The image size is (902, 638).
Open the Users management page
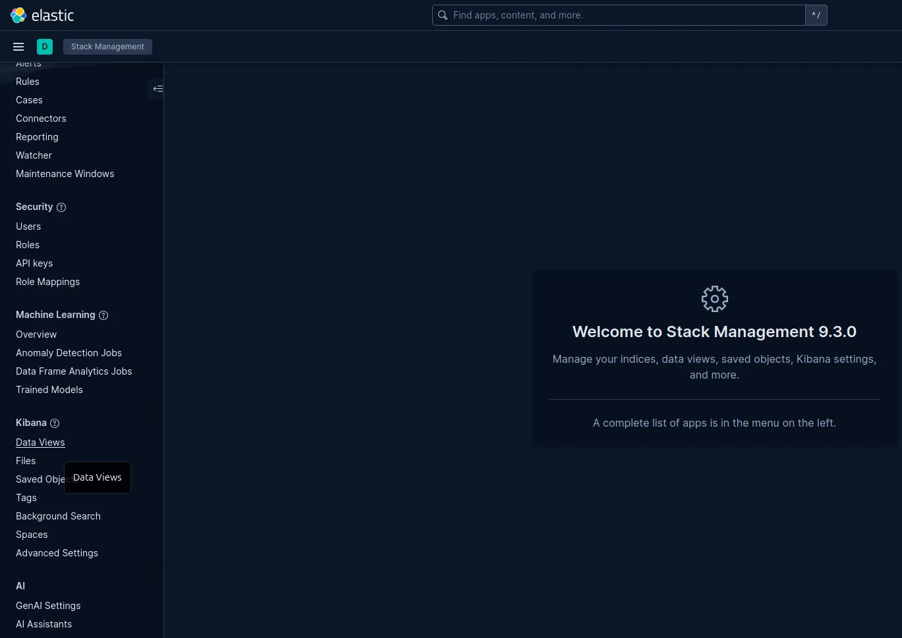pos(28,226)
